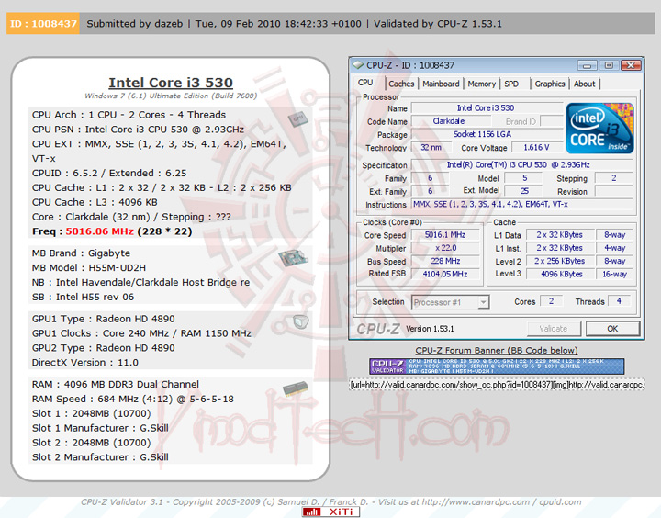Viewport: 661px width, 518px height.
Task: Switch to the Caches tab
Action: tap(401, 84)
